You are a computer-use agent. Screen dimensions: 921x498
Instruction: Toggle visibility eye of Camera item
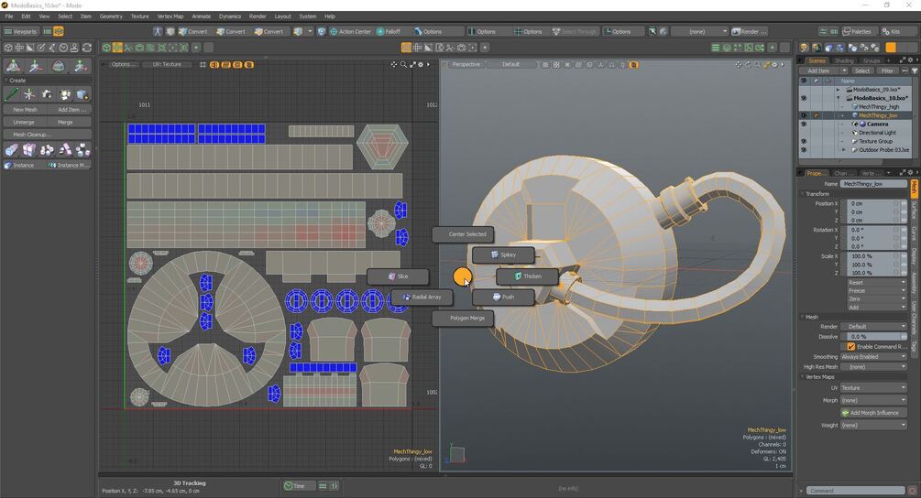[803, 124]
